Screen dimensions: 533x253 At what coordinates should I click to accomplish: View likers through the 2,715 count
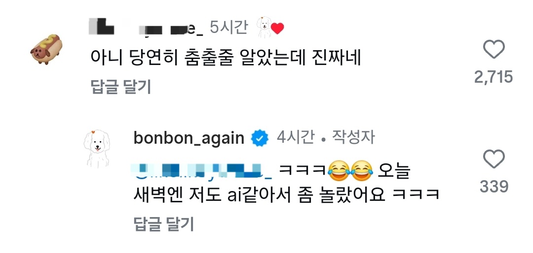494,77
